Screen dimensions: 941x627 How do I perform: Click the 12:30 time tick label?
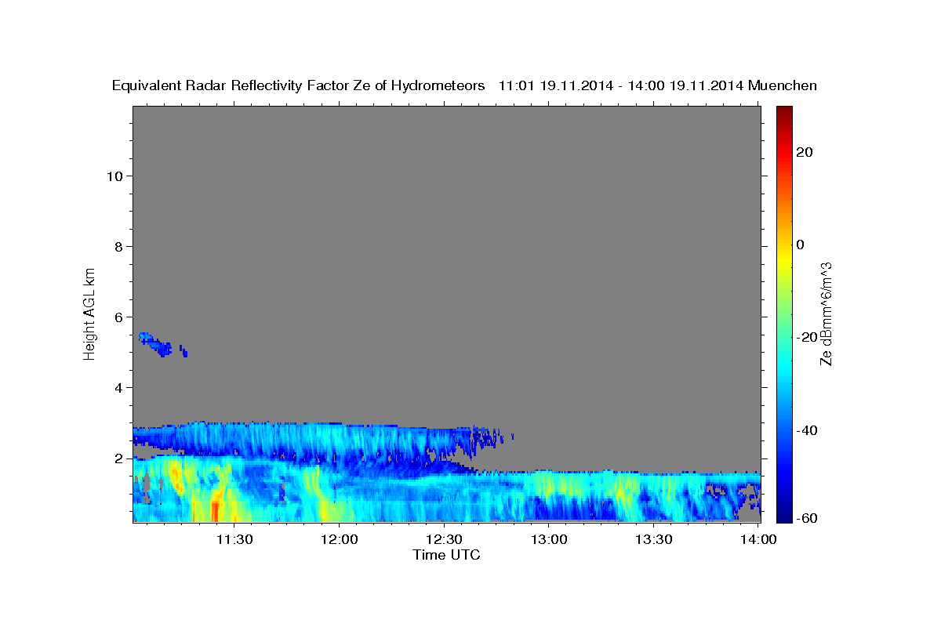tap(445, 540)
